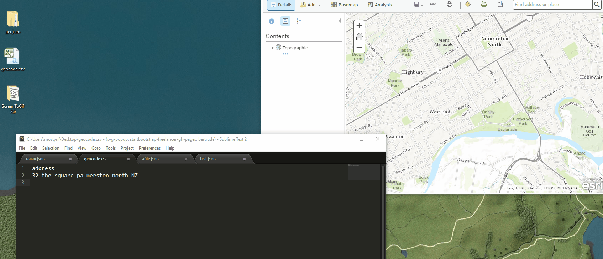This screenshot has height=259, width=603.
Task: Click the unsaved dot on ramm.json tab
Action: (x=70, y=159)
